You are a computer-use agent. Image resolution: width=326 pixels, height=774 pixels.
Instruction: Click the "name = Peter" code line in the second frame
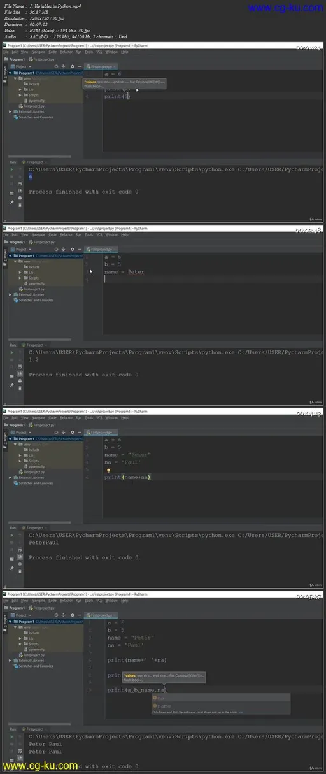point(124,272)
